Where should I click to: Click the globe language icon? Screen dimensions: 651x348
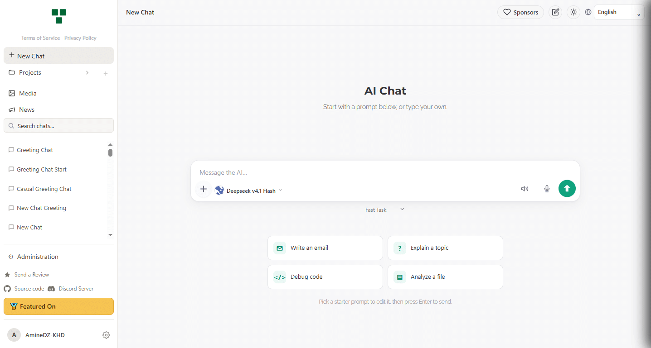tap(588, 12)
